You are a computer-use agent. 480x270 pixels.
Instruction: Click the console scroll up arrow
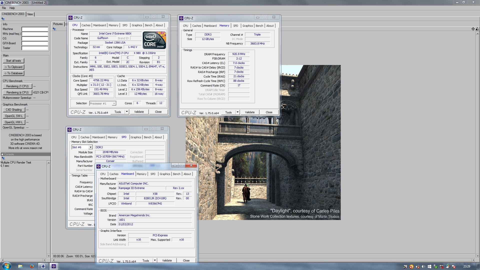[48, 163]
